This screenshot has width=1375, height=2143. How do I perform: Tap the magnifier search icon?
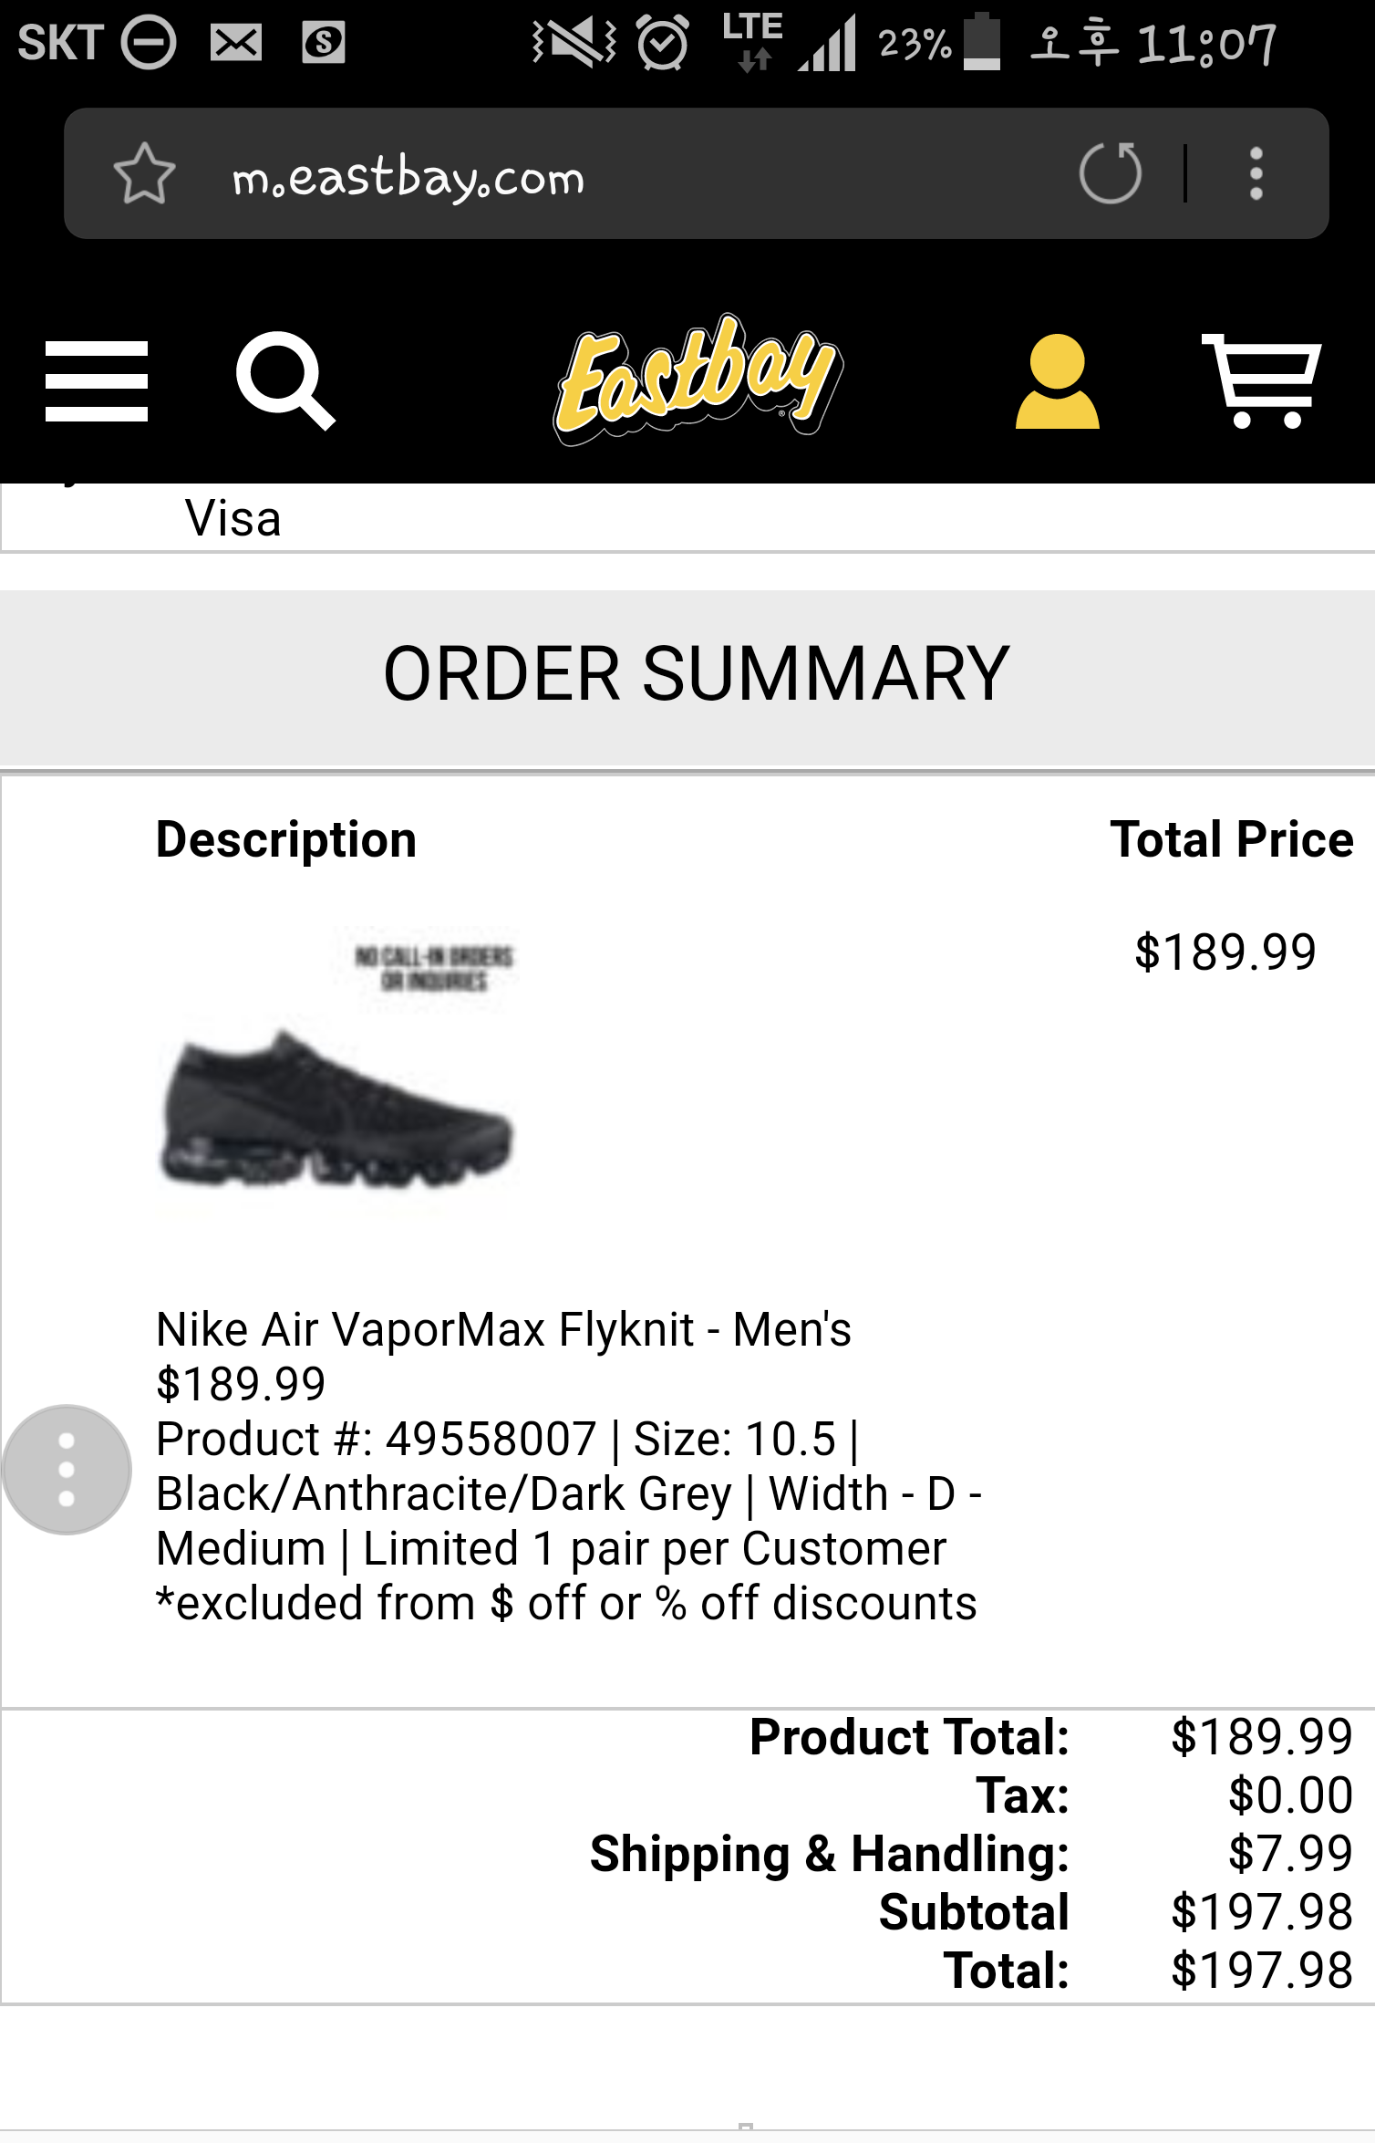[x=284, y=380]
